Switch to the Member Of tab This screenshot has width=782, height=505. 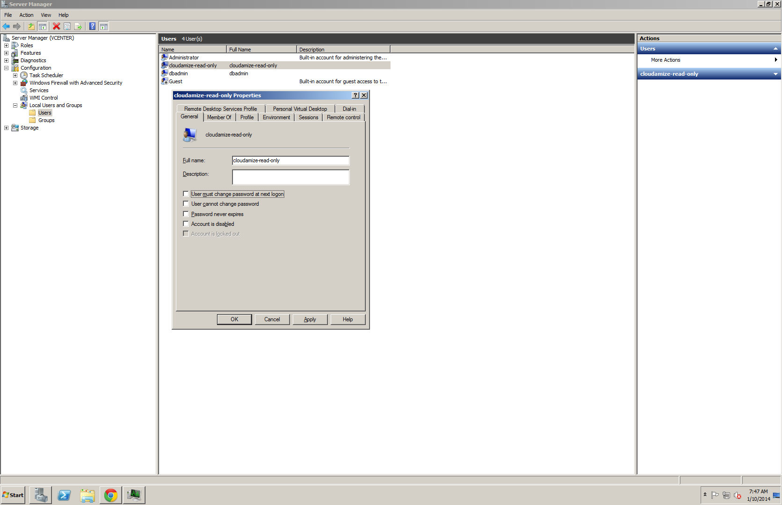coord(219,117)
